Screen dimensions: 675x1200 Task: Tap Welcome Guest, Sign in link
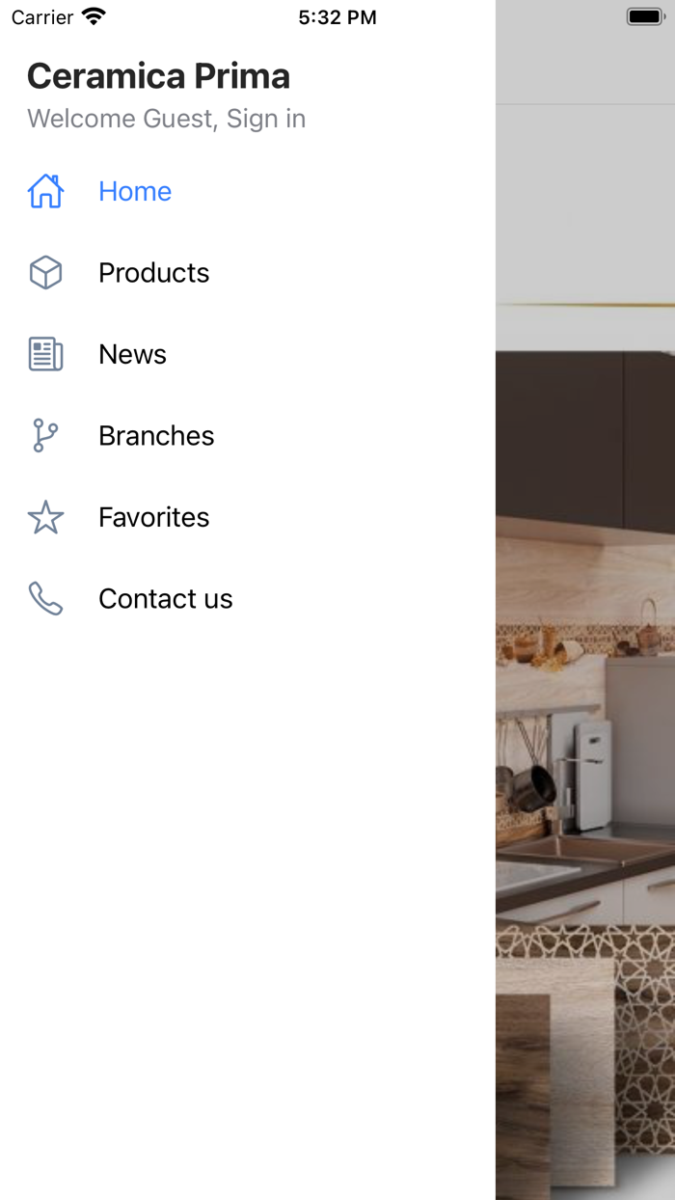tap(167, 119)
